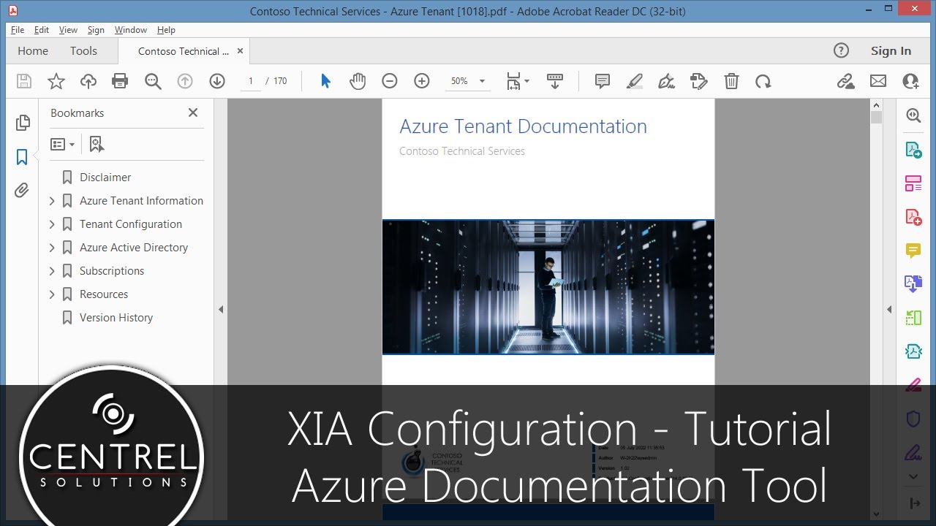Click the upload to cloud icon
Screen dimensions: 936x526
point(88,81)
